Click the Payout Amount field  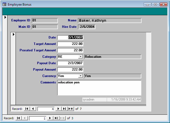(70, 70)
